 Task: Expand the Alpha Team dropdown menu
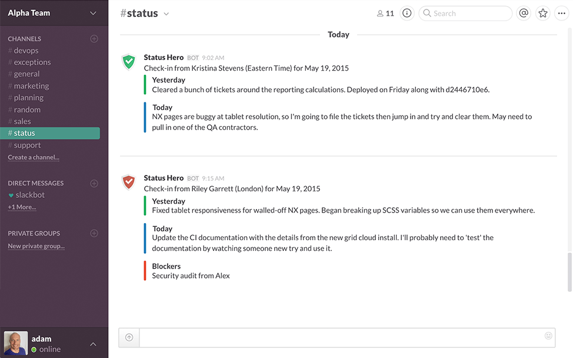point(93,13)
